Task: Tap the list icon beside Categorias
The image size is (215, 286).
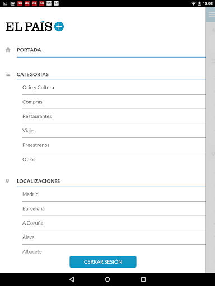Action: coord(8,74)
